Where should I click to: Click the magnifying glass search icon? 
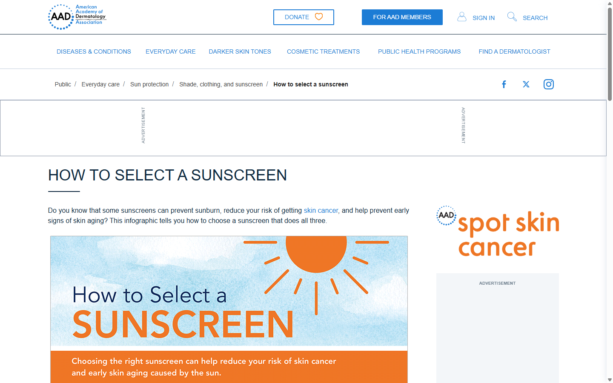pyautogui.click(x=512, y=17)
